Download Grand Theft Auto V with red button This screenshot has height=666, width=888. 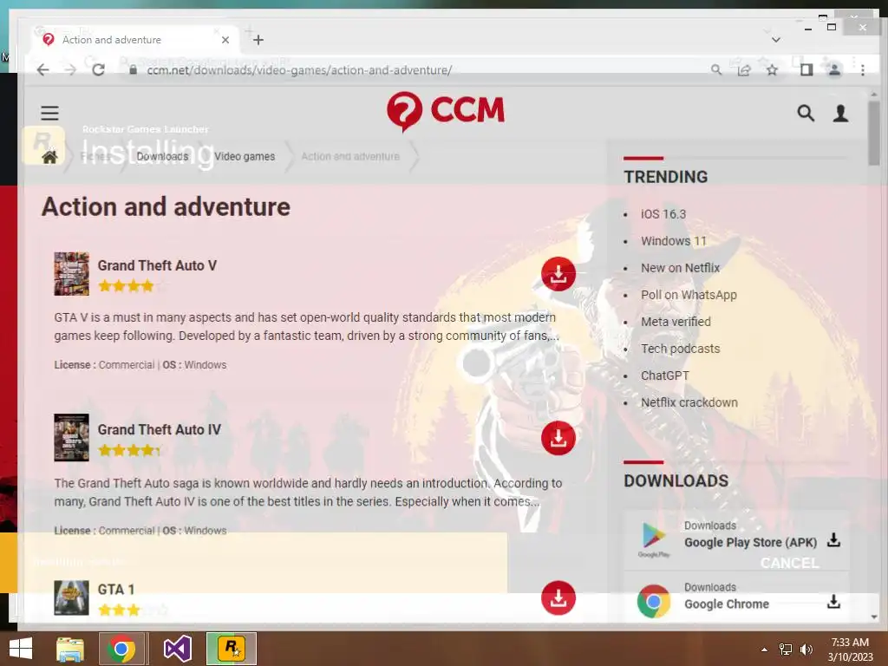click(x=558, y=274)
